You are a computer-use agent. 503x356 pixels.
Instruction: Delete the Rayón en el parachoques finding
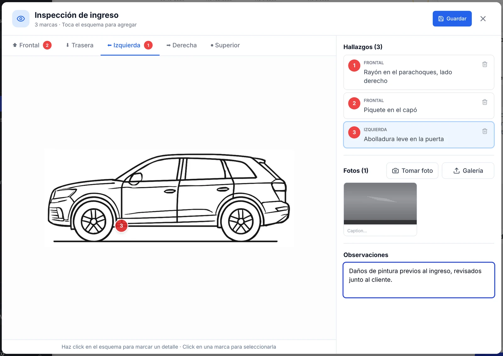[x=484, y=64]
